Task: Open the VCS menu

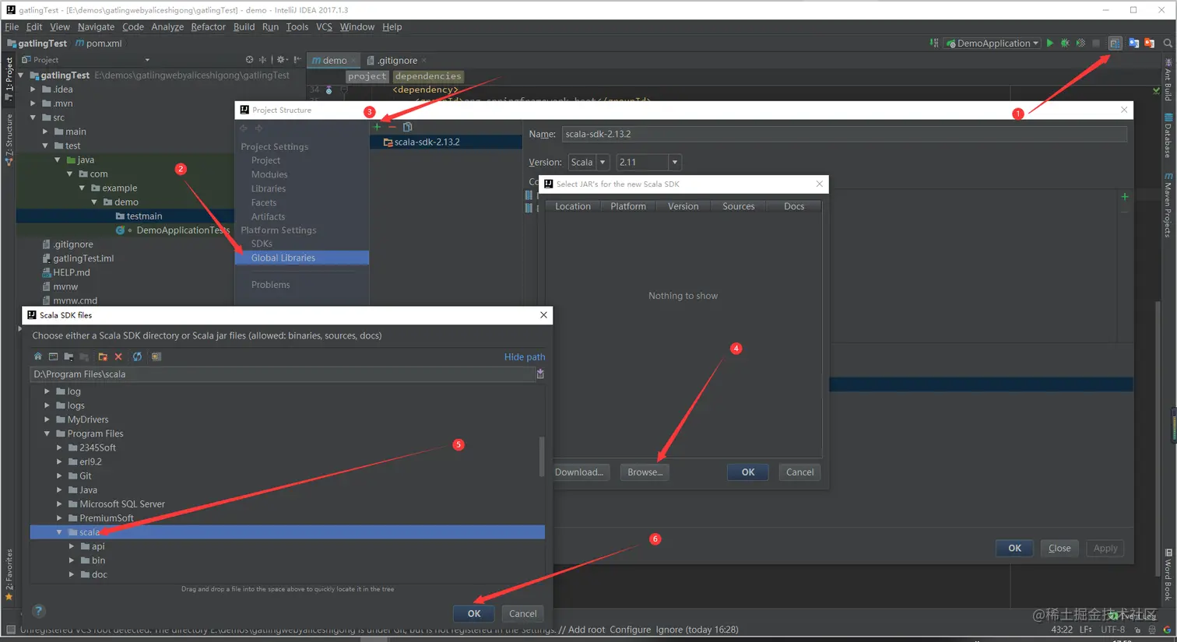Action: (x=324, y=26)
